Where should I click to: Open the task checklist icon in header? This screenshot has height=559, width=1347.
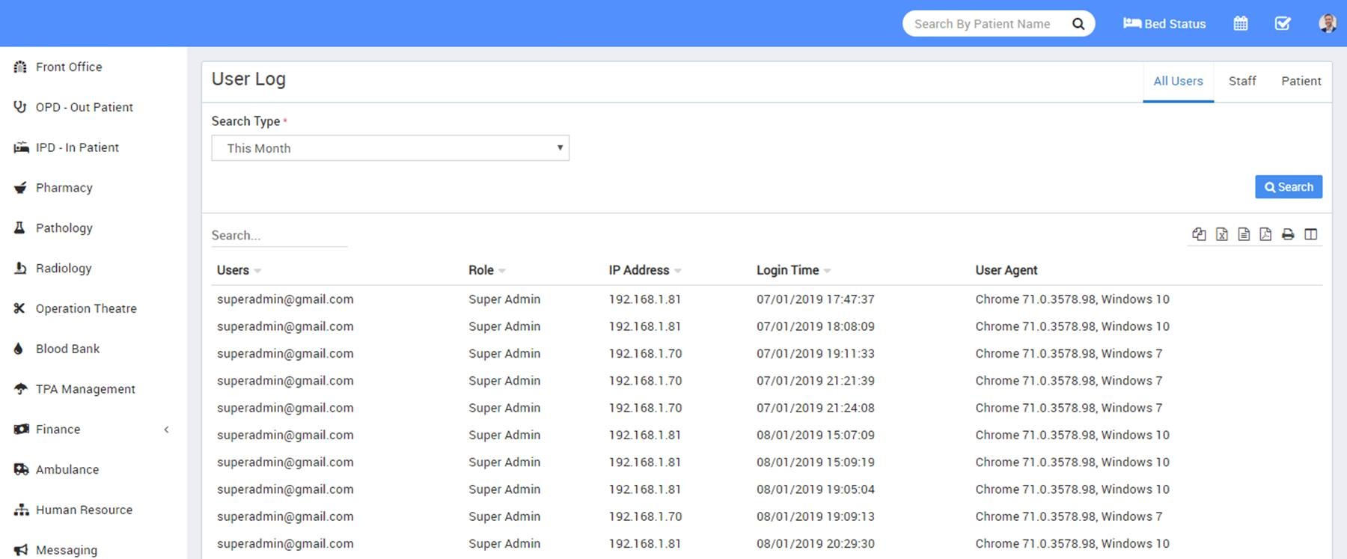point(1283,23)
